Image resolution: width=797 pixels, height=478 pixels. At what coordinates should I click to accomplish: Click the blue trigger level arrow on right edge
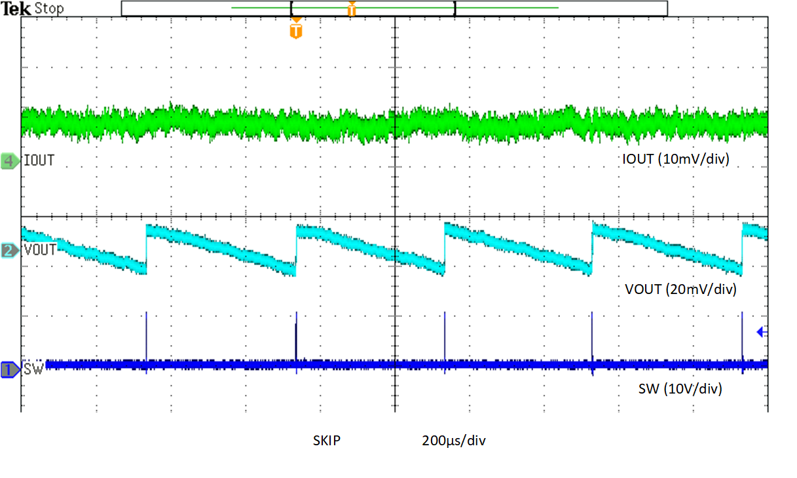click(x=762, y=333)
